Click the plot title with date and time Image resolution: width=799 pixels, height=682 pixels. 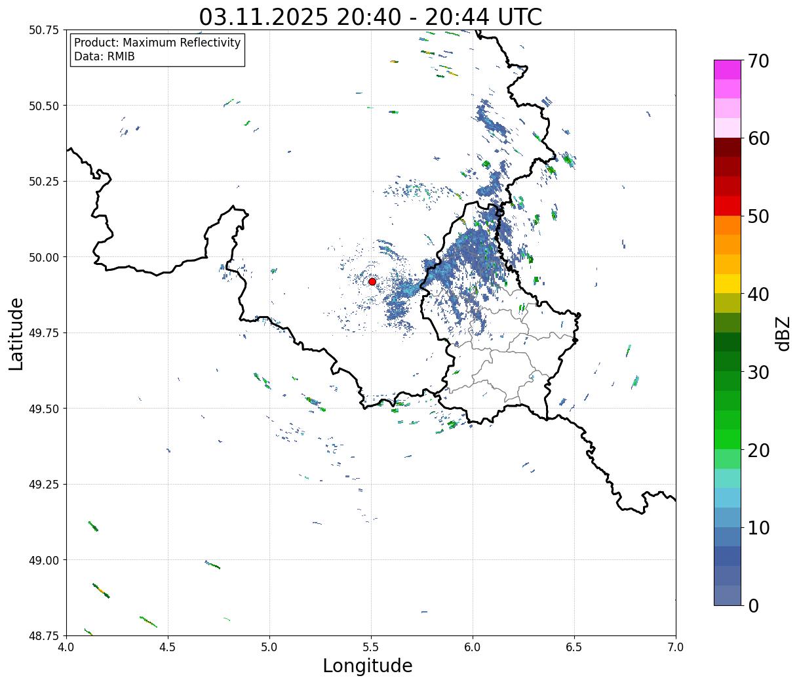[370, 16]
